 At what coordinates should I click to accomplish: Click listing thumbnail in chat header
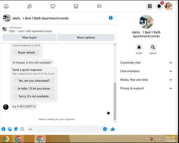[7, 18]
